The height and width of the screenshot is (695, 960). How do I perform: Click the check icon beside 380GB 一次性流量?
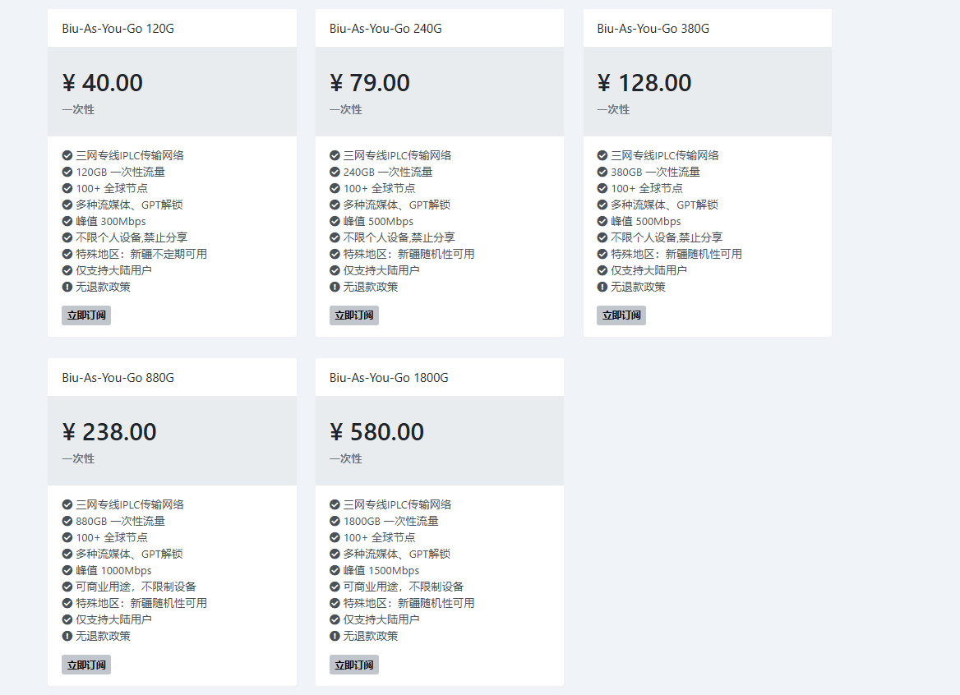[602, 172]
